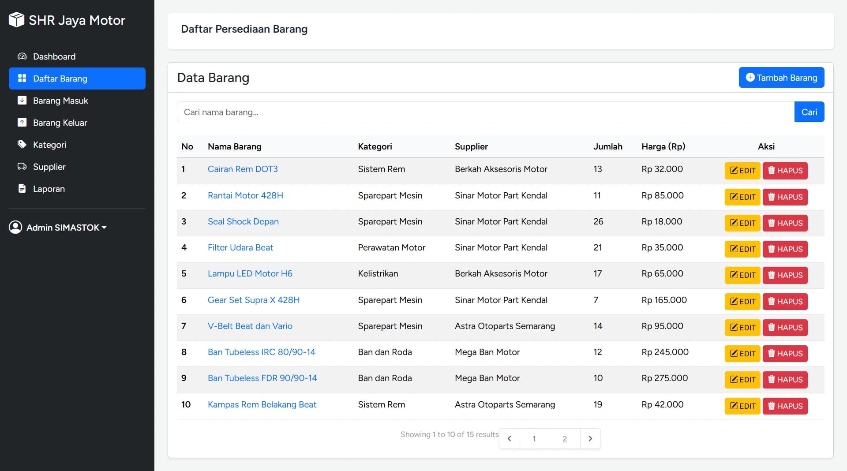Image resolution: width=847 pixels, height=471 pixels.
Task: Click pencil icon for Seal Shock Depan
Action: pos(734,223)
